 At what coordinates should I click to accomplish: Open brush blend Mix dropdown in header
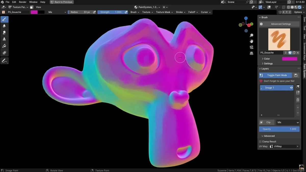coord(57,12)
